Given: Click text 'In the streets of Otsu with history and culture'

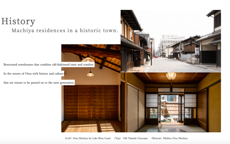Looking at the screenshot, I should [34, 74].
